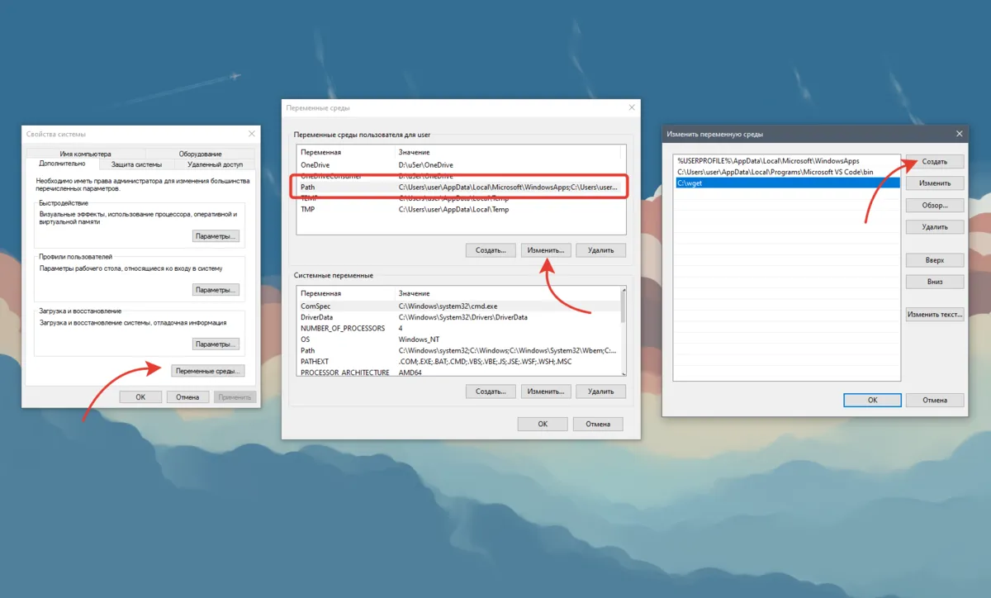Click OK in the Переменные среды window

543,424
